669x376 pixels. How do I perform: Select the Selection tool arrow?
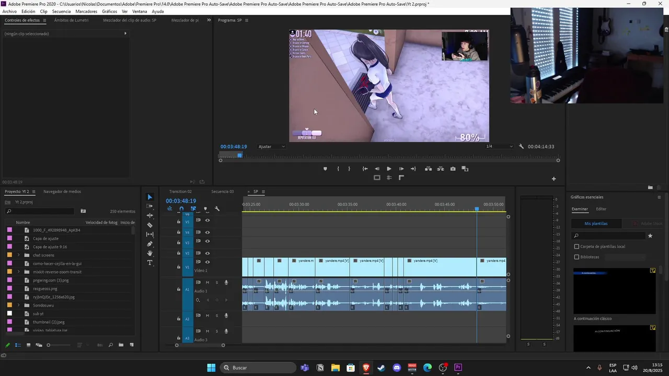tap(150, 197)
